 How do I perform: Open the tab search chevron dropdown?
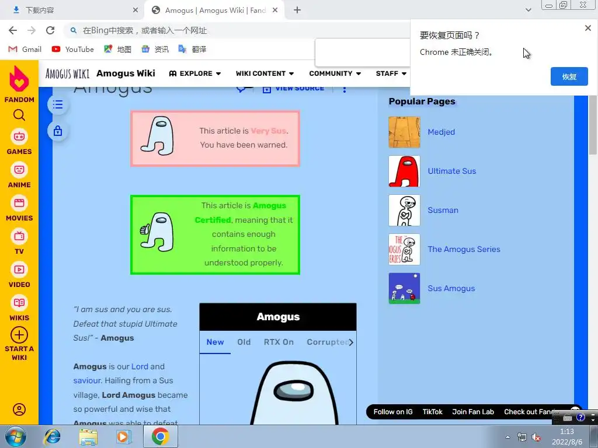(528, 10)
